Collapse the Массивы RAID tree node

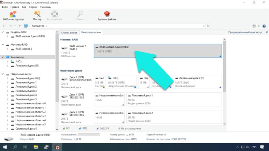click(x=3, y=45)
